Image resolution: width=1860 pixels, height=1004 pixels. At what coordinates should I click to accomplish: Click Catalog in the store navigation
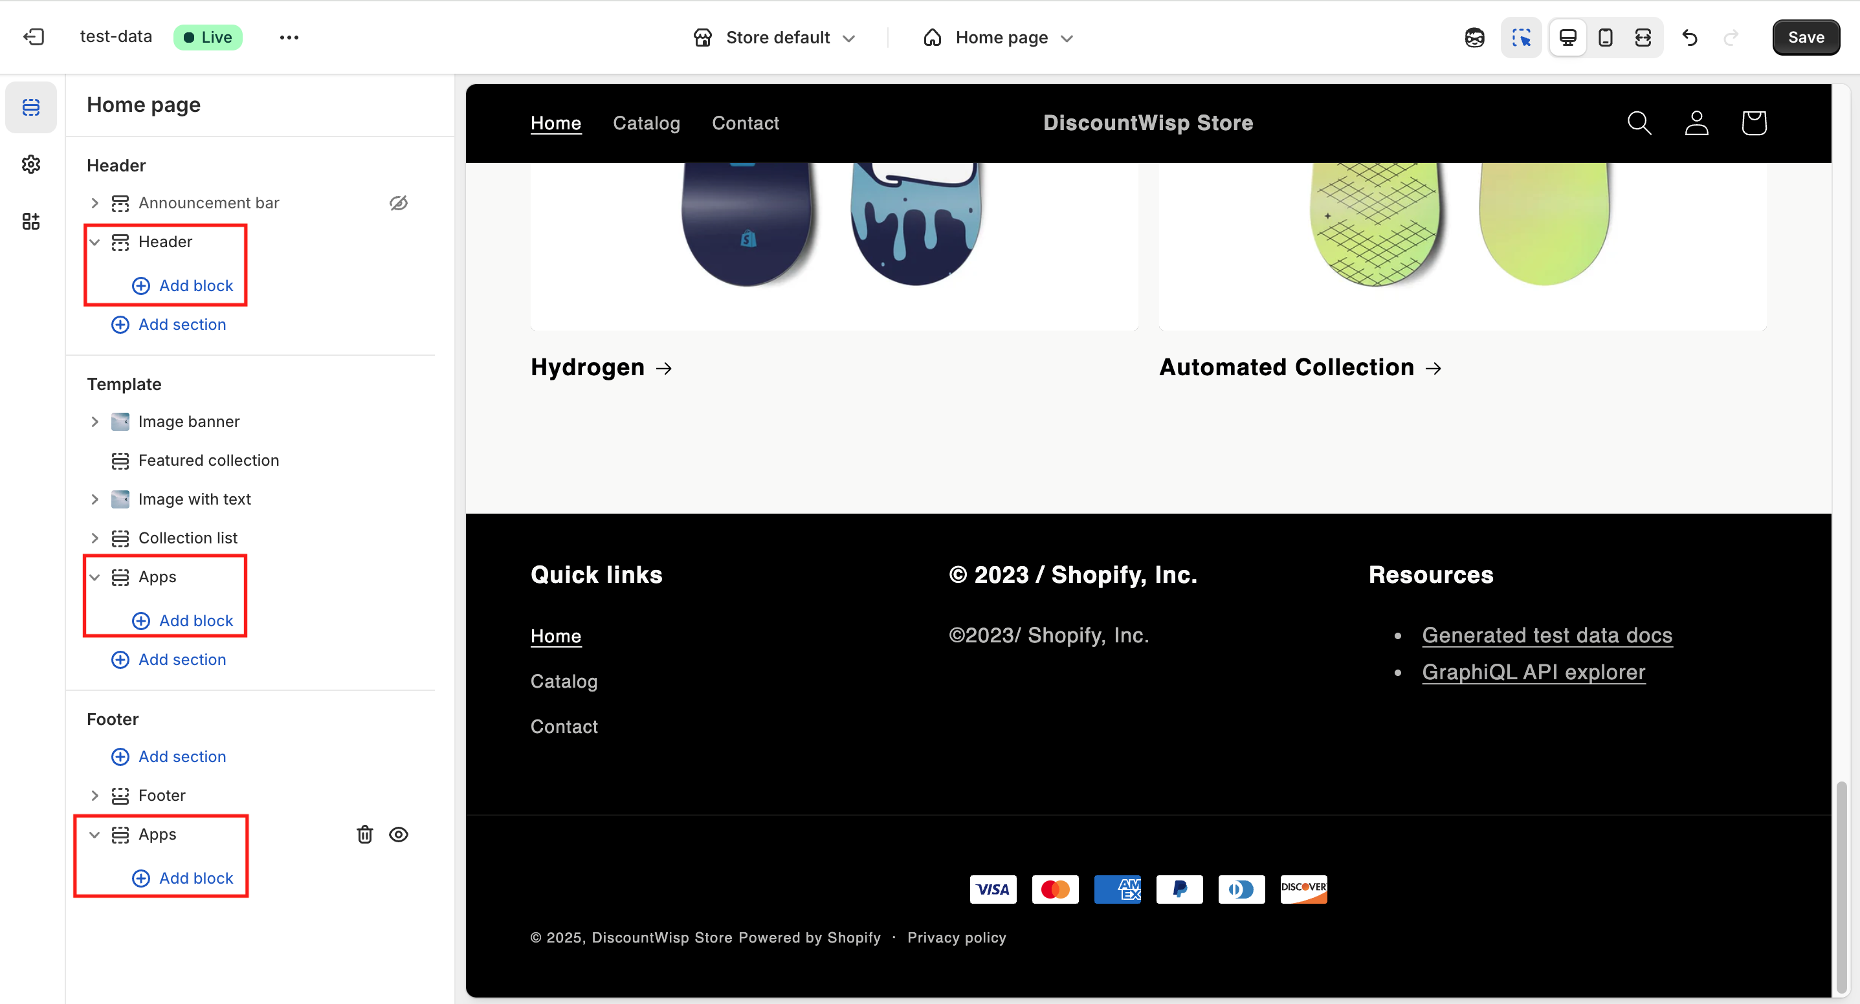[645, 124]
